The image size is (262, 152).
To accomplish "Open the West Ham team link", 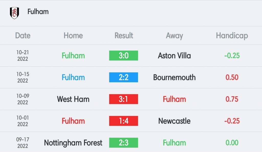I will pos(73,99).
